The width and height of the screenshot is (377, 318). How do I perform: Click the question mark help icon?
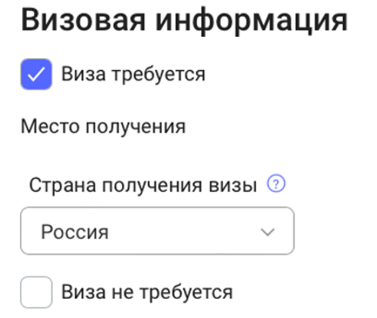(x=276, y=186)
